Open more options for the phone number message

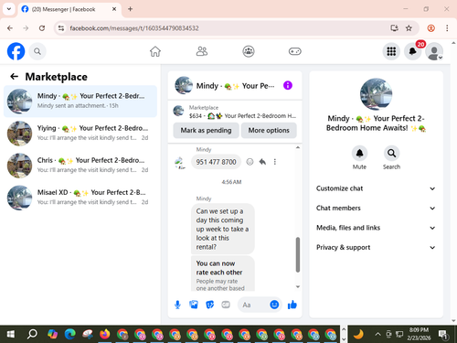(x=275, y=162)
